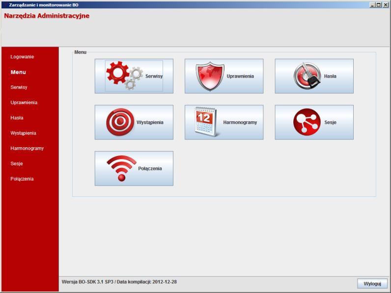Click the share-nodes Sesje icon
Image resolution: width=391 pixels, height=293 pixels.
pos(307,122)
